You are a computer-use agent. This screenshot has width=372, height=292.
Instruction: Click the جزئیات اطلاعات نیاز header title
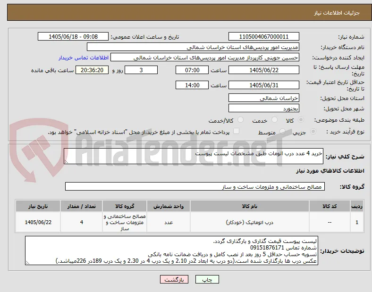point(337,13)
